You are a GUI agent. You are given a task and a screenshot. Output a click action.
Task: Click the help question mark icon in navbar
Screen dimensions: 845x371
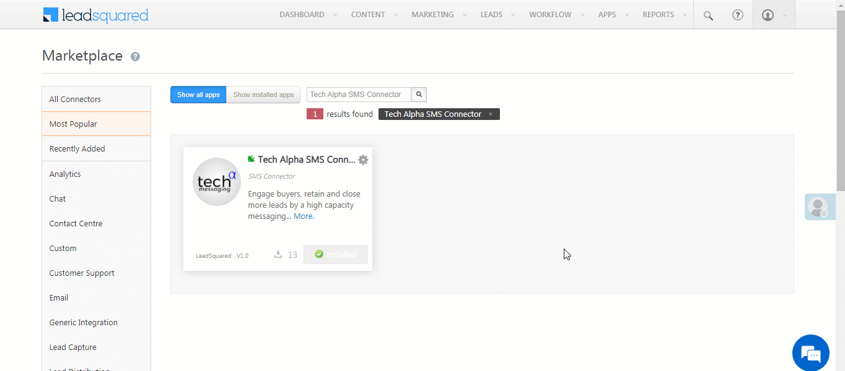pyautogui.click(x=737, y=15)
